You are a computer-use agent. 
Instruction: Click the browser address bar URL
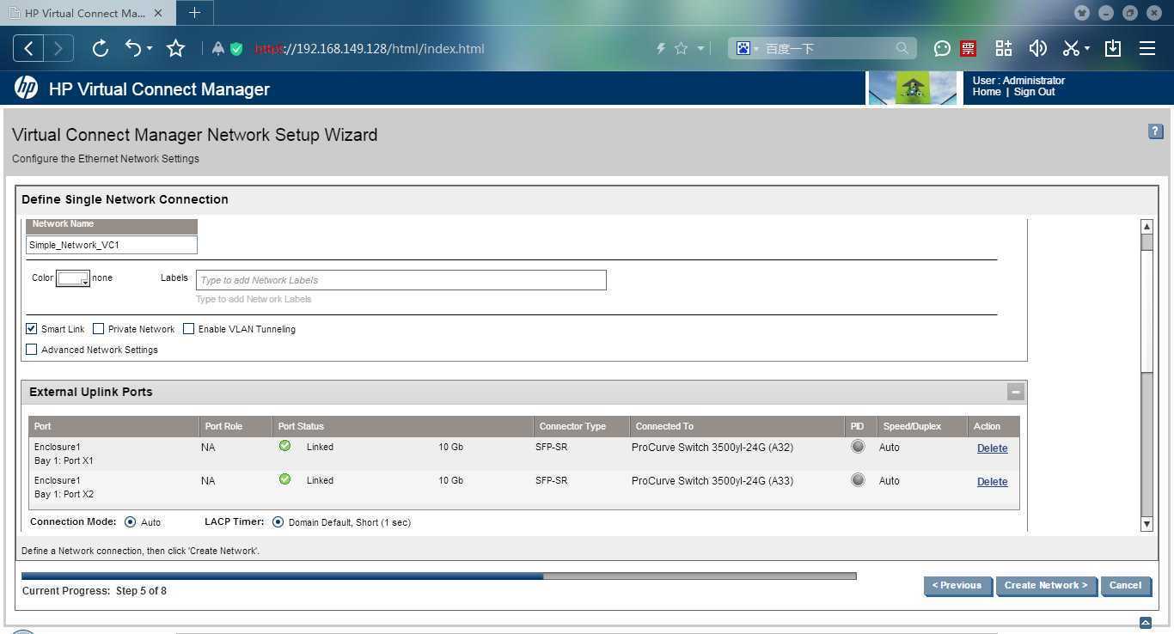click(x=370, y=49)
